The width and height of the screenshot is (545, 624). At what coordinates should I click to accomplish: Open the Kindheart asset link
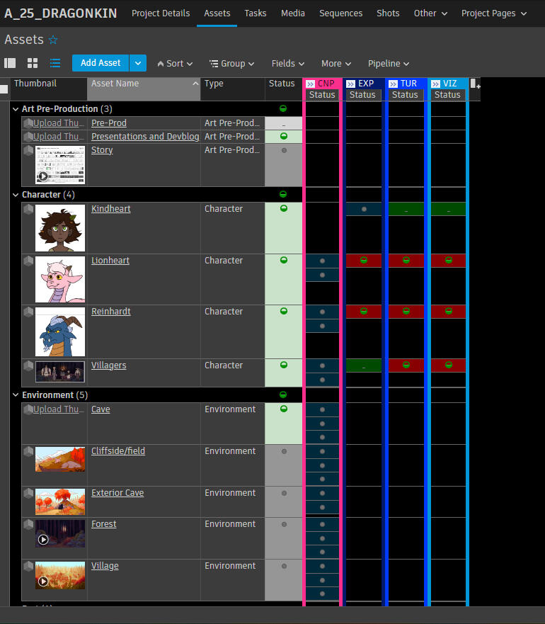(111, 209)
